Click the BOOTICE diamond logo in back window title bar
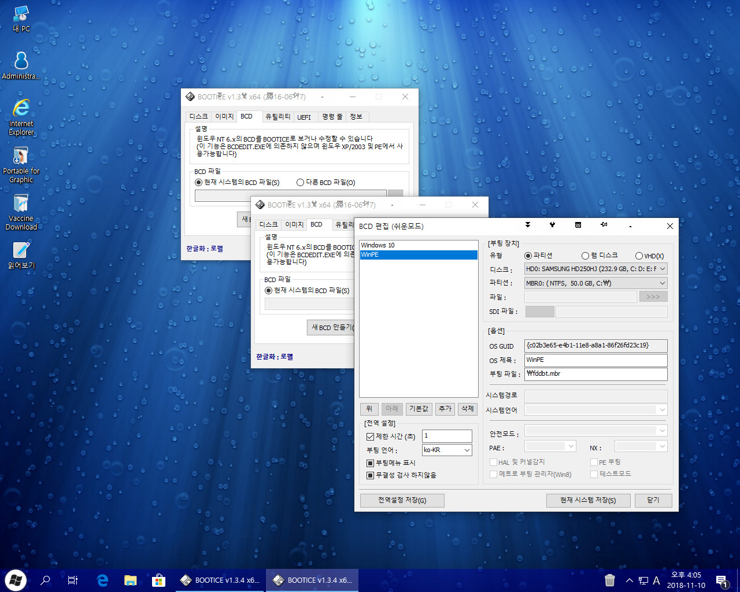Image resolution: width=740 pixels, height=592 pixels. point(190,97)
